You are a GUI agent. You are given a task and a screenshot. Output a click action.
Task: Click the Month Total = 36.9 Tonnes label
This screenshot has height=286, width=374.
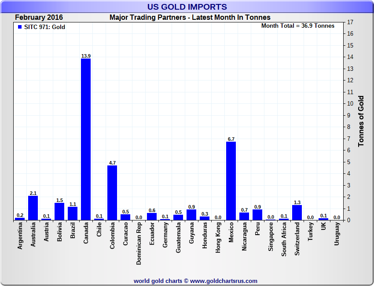(x=298, y=26)
